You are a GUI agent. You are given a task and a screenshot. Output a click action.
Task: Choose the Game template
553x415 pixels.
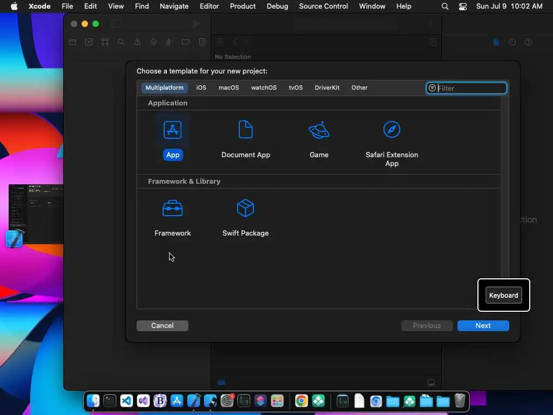click(x=319, y=139)
